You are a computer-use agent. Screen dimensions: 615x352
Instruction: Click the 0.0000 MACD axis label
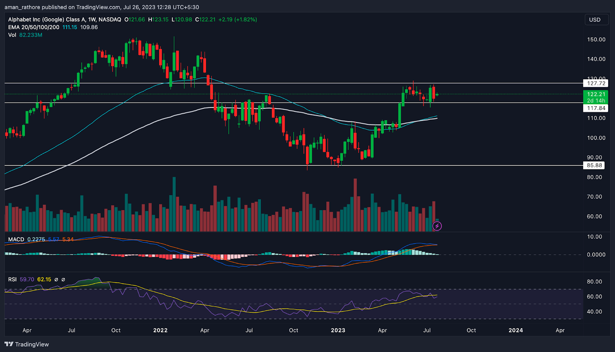[596, 254]
